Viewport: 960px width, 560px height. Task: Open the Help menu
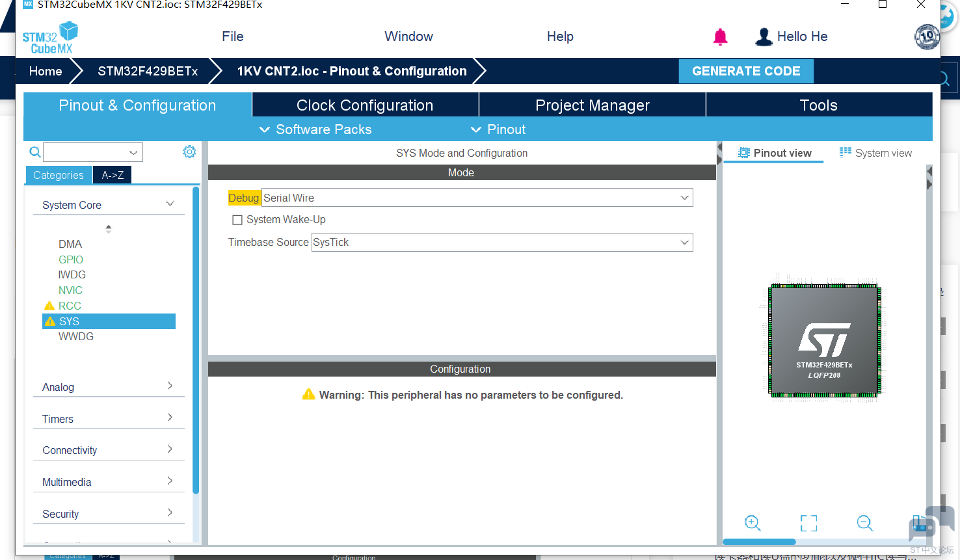coord(560,36)
